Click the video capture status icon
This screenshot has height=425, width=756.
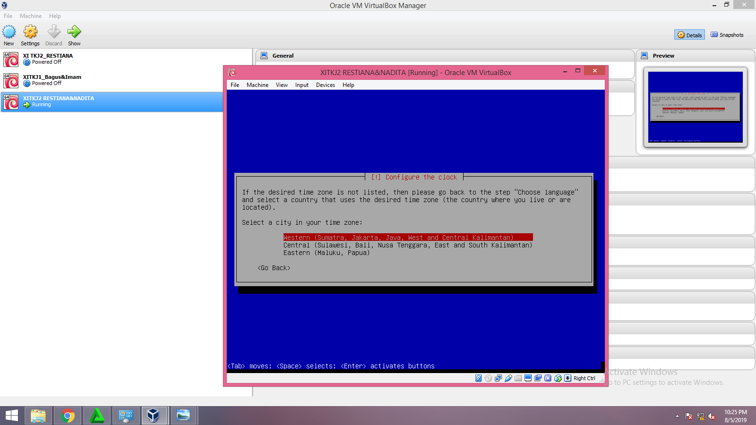click(538, 378)
